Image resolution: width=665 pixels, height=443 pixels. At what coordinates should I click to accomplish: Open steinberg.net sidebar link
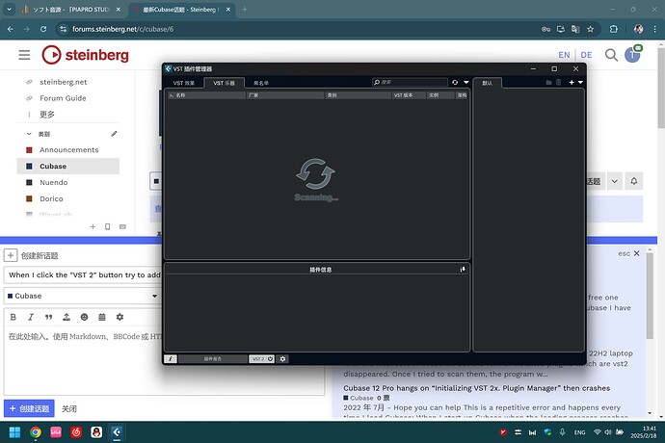(64, 82)
